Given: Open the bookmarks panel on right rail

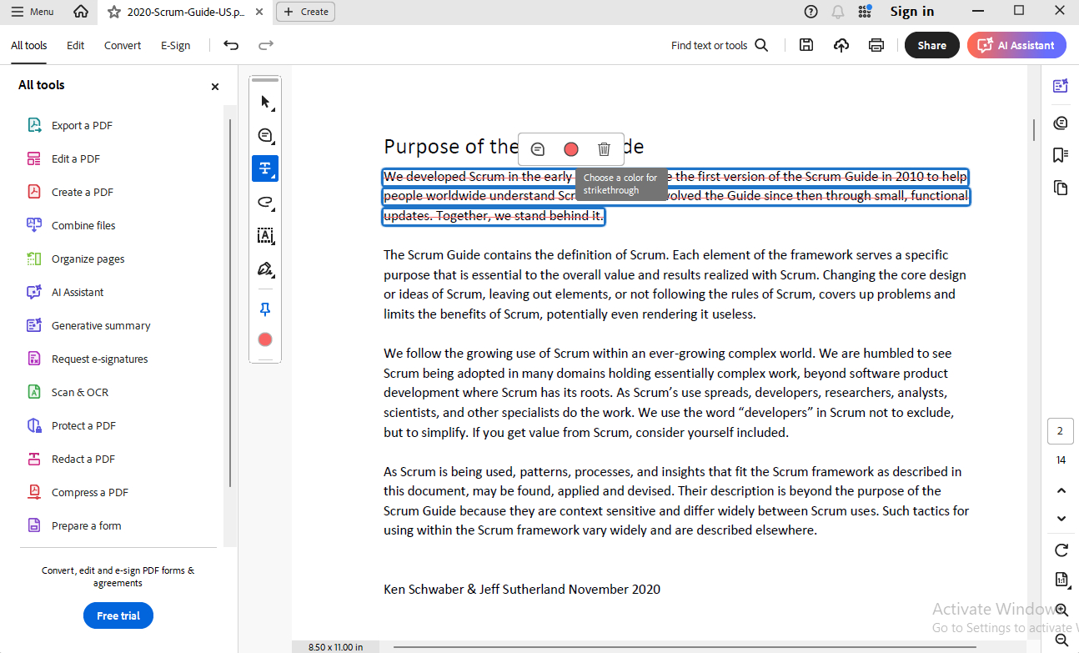Looking at the screenshot, I should 1060,155.
